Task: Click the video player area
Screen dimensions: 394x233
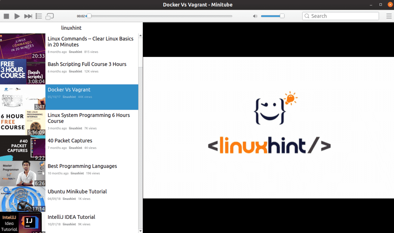Action: [268, 128]
